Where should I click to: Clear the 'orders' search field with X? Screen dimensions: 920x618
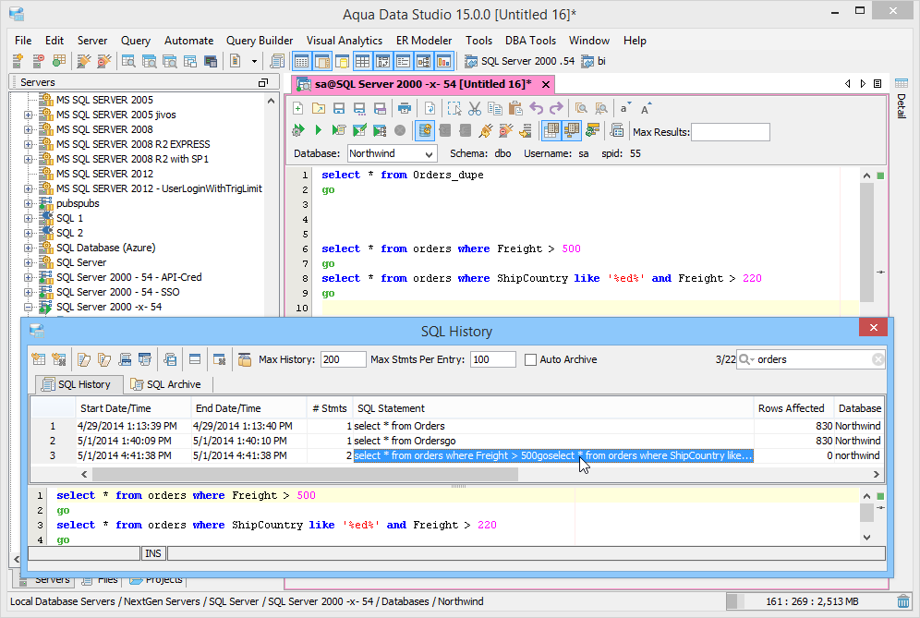point(878,359)
